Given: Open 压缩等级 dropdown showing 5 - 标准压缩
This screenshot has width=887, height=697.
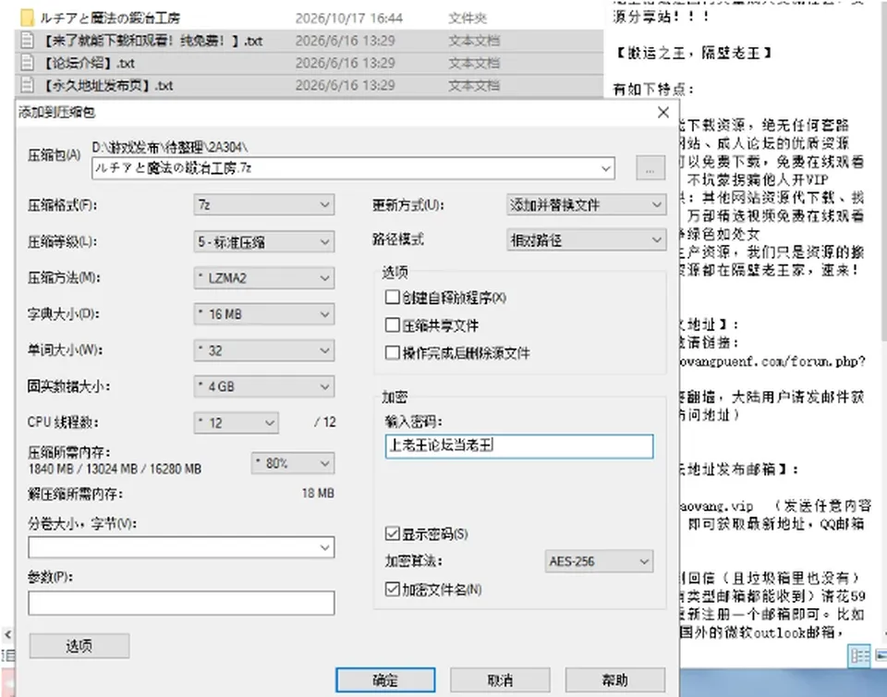Looking at the screenshot, I should (264, 241).
